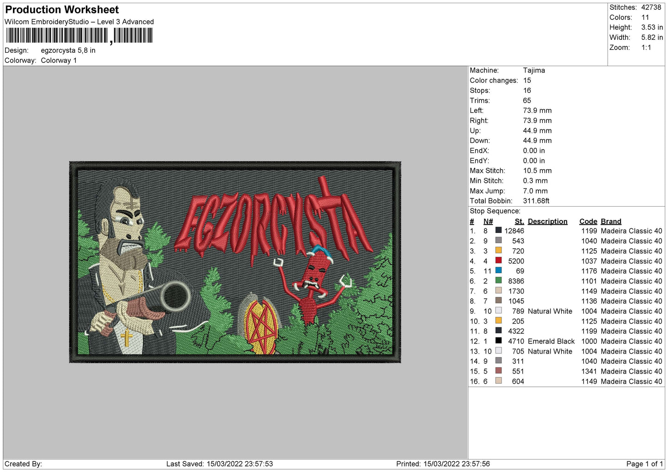Click the Colors value 11

tap(645, 18)
